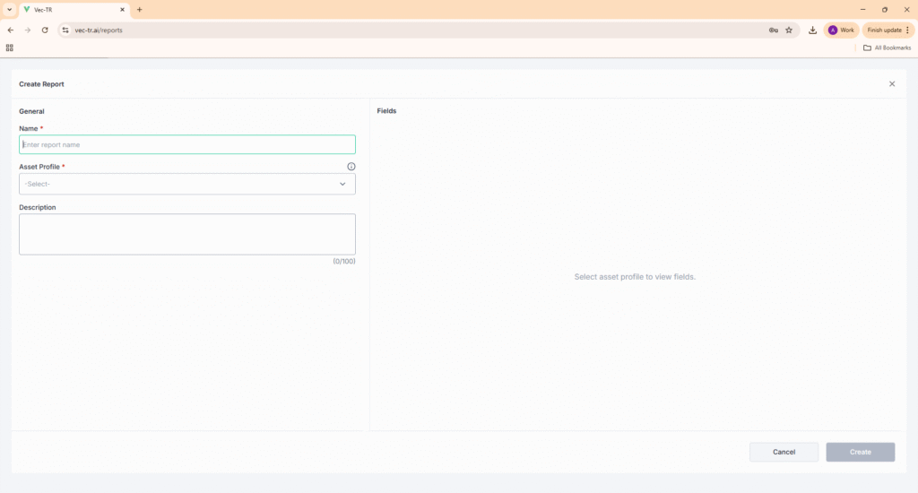Viewport: 918px width, 493px height.
Task: Open the saved passwords key icon
Action: pos(773,30)
